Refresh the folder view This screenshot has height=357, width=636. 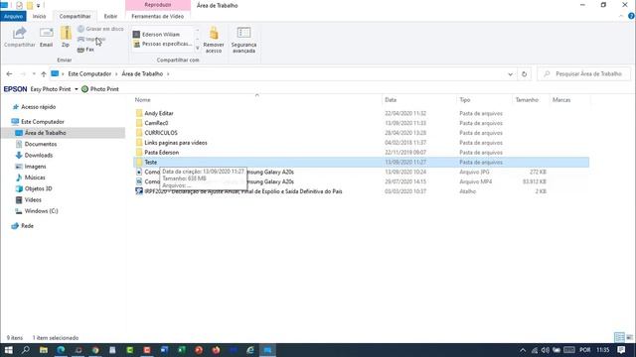(x=524, y=74)
